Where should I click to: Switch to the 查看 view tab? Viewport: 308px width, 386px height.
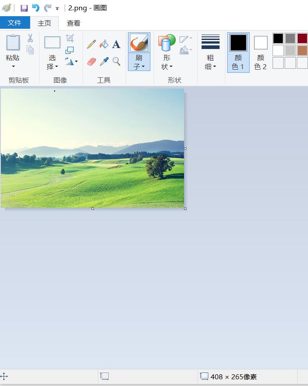click(x=74, y=23)
